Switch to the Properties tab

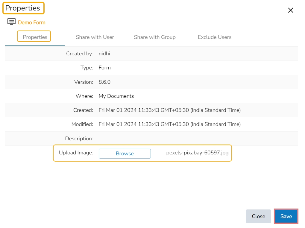(x=35, y=37)
